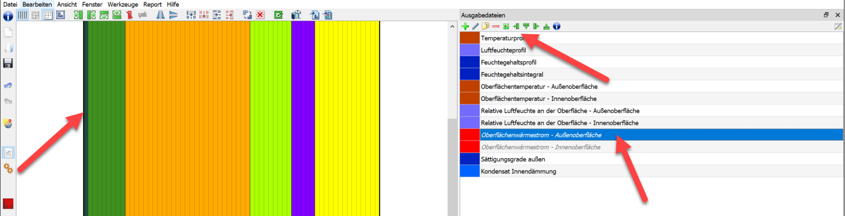This screenshot has height=216, width=845.
Task: Select the Sättigungsgrade außen row
Action: click(651, 159)
